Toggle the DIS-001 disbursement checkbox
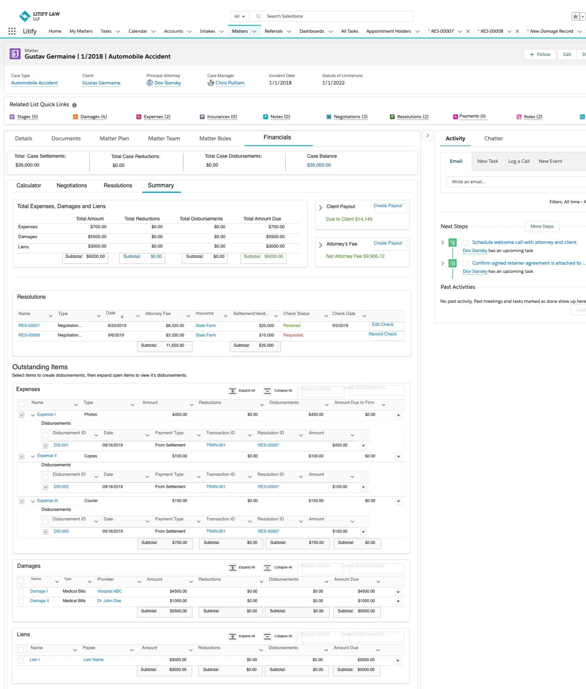586x689 pixels. point(45,446)
